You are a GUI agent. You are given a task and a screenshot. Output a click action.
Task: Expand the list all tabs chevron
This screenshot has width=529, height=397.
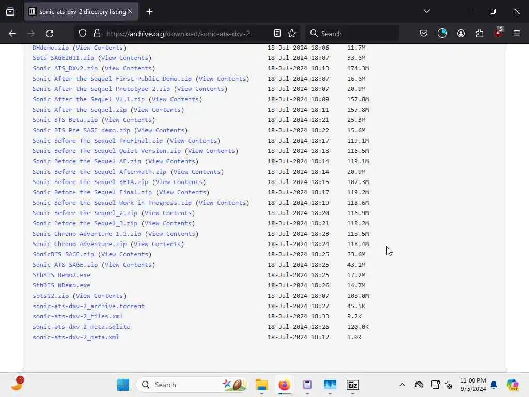pos(427,11)
